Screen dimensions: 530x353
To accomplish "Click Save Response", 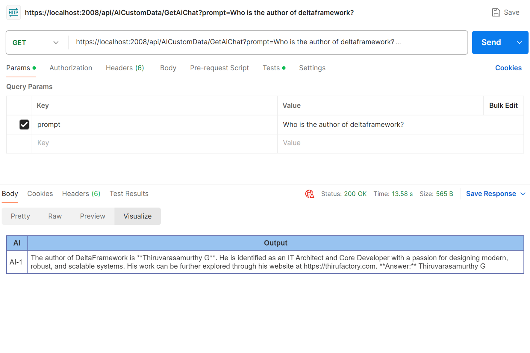I will pyautogui.click(x=491, y=194).
